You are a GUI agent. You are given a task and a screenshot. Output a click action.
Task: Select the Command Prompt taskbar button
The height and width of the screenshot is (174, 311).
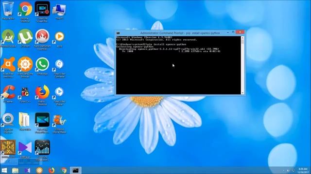pyautogui.click(x=76, y=170)
